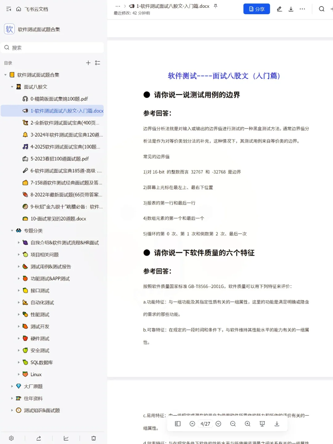Start editing with the pencil icon

[279, 9]
